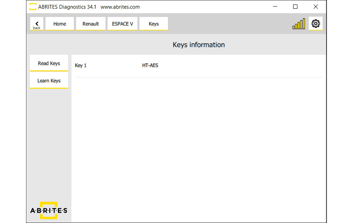Click the ABRITES logo in the sidebar
The width and height of the screenshot is (353, 223).
(x=49, y=210)
